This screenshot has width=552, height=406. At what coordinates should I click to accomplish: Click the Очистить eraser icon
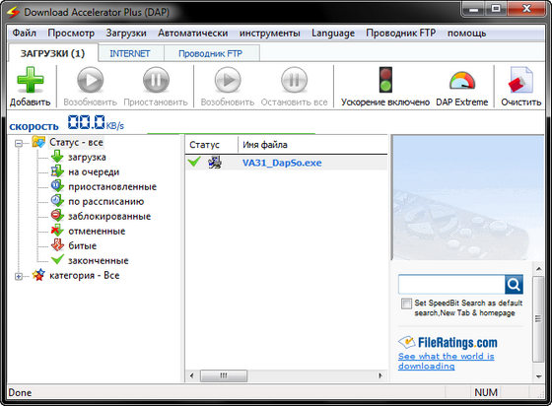coord(520,80)
